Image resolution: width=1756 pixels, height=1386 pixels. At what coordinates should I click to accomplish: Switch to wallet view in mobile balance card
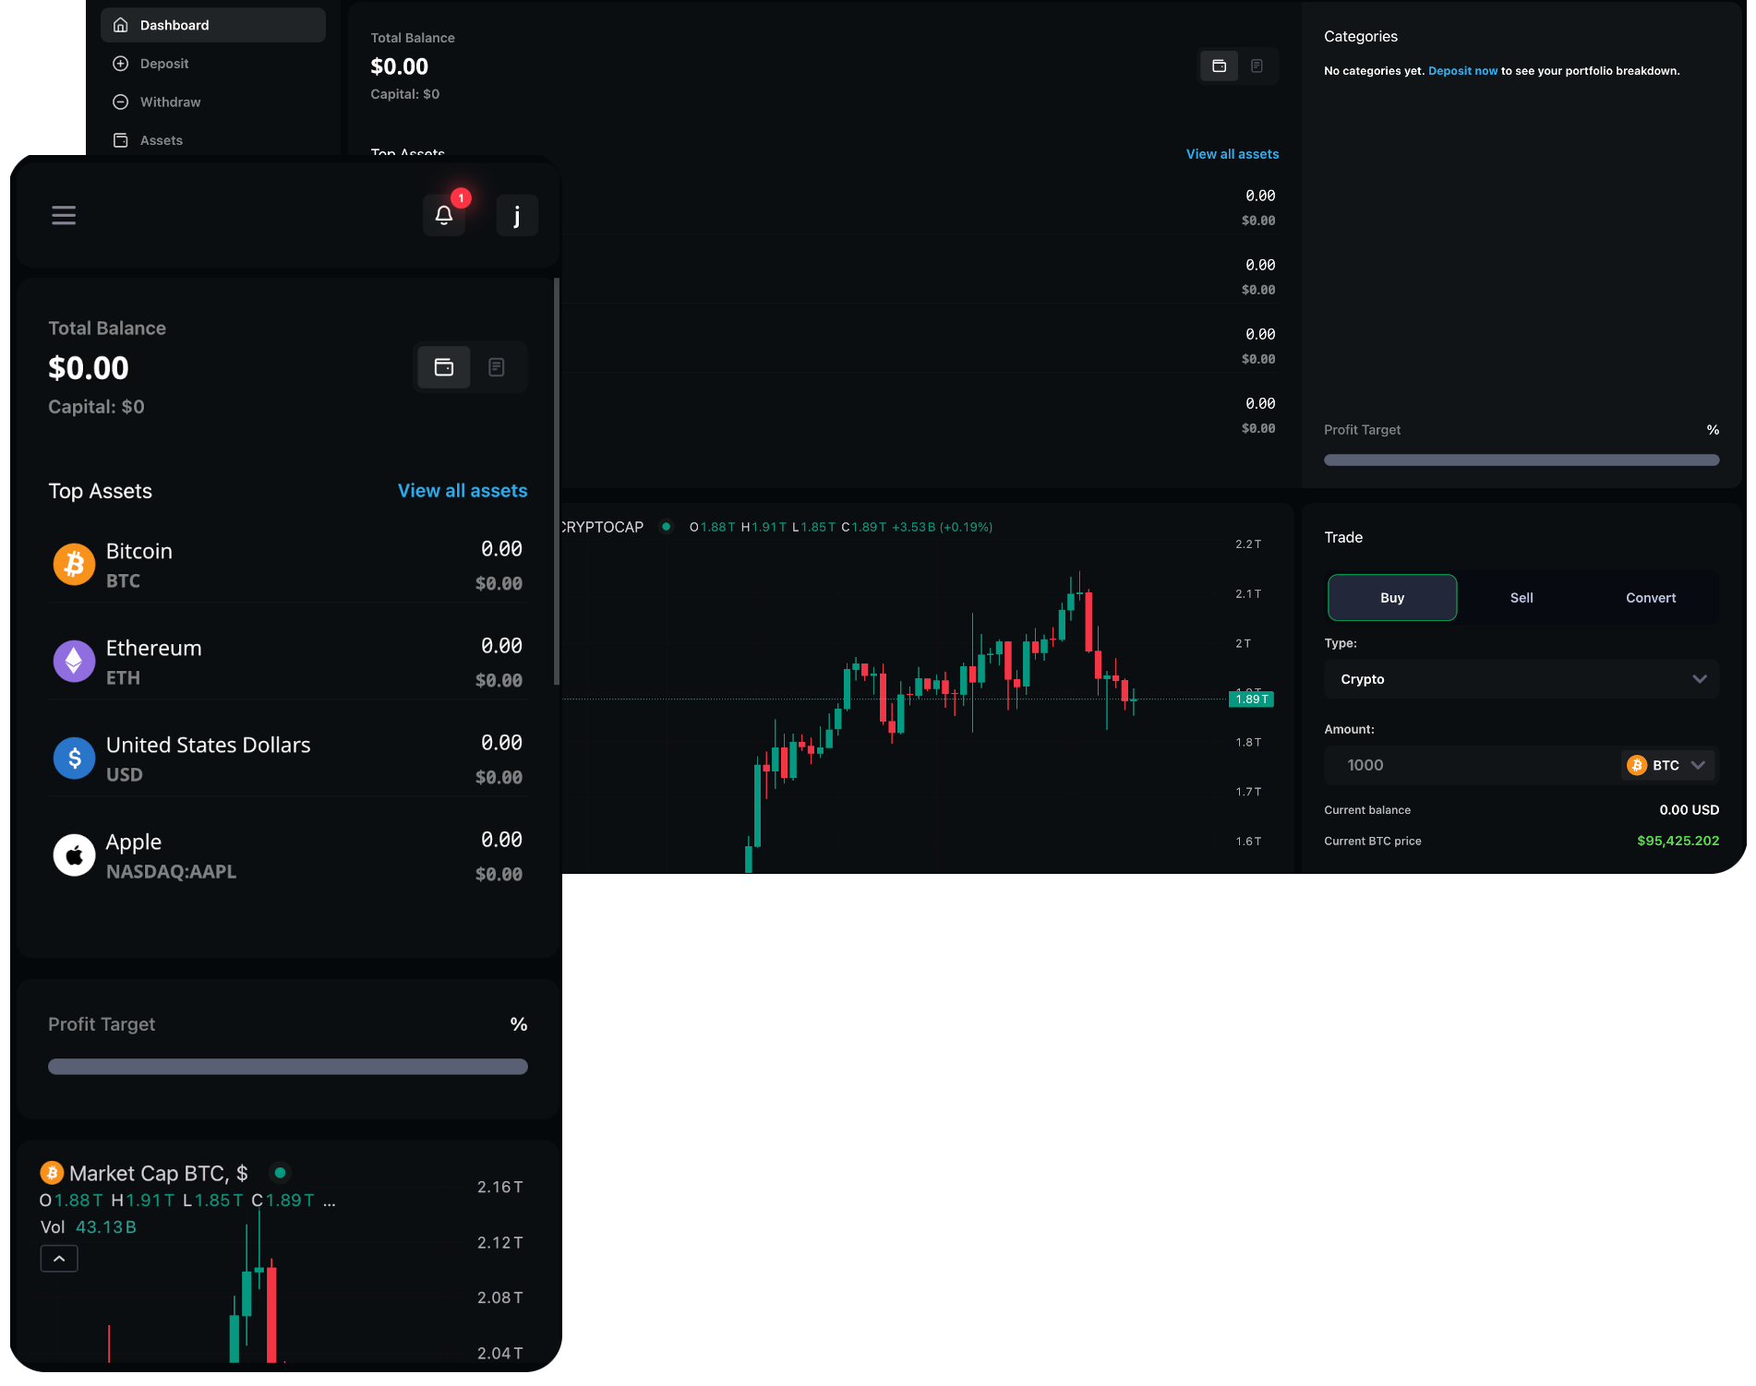point(444,367)
